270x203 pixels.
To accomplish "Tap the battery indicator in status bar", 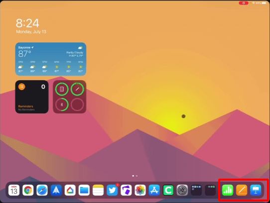I will pyautogui.click(x=264, y=3).
